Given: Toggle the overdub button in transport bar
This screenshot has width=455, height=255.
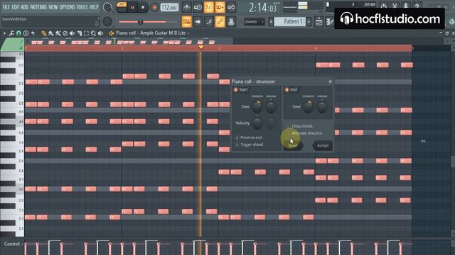Looking at the screenshot, I should [220, 7].
